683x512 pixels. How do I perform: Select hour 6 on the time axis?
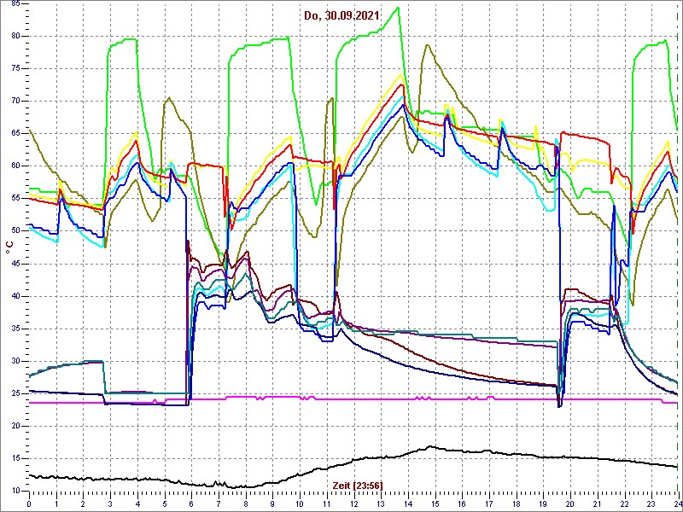tap(191, 503)
